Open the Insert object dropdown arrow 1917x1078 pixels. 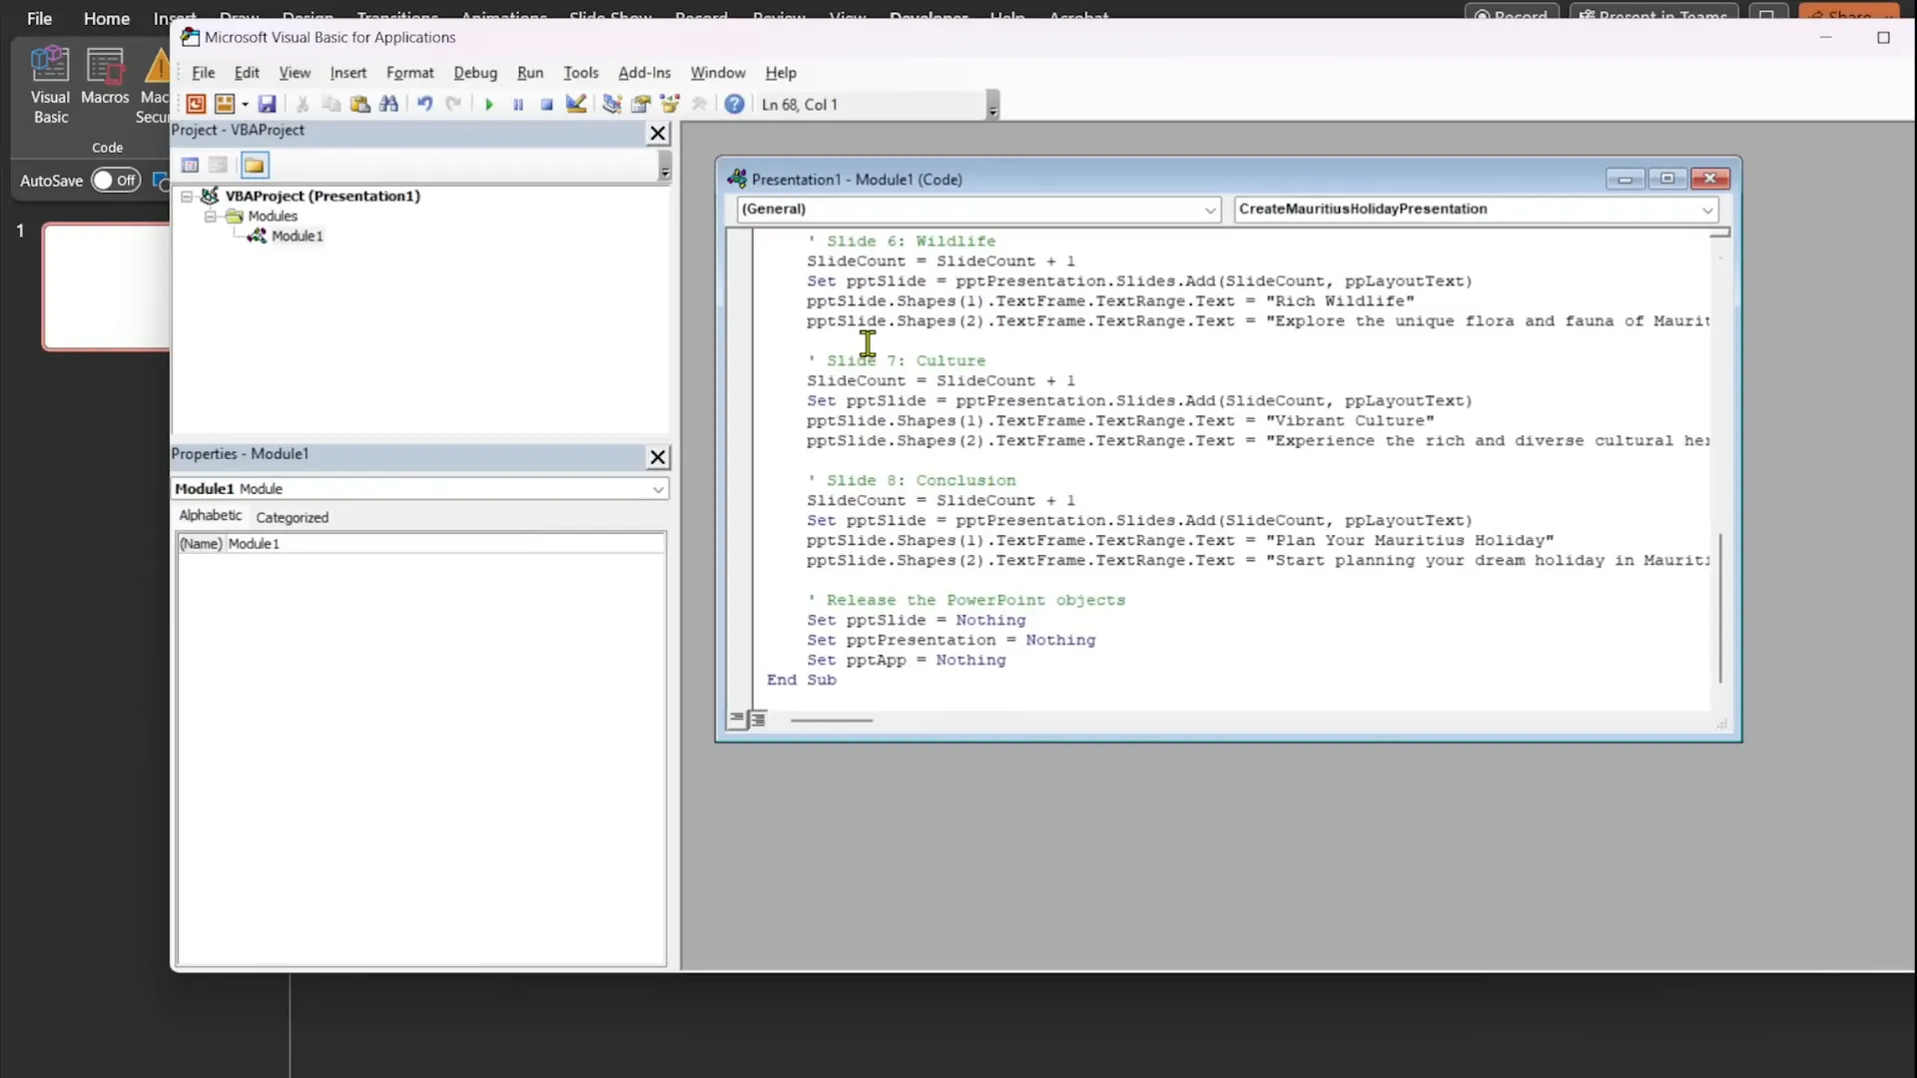[x=245, y=104]
